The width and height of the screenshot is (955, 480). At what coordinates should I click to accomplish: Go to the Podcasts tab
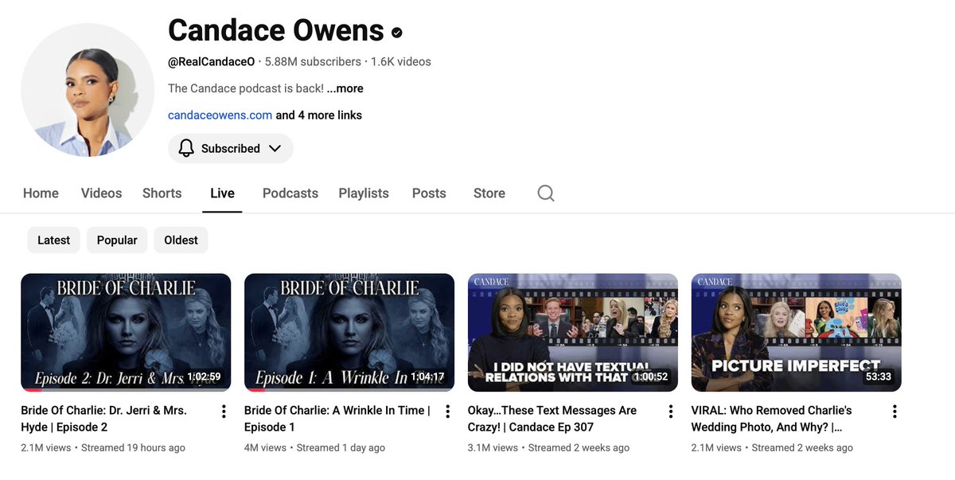tap(290, 193)
